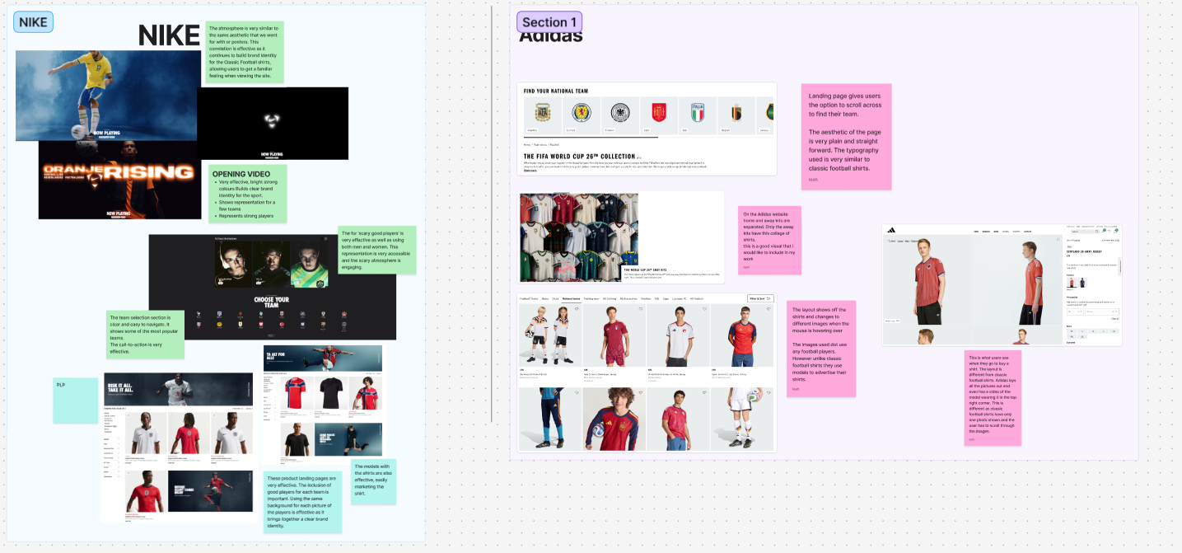The width and height of the screenshot is (1182, 553).
Task: Select the Oranje Rising screenshot
Action: coord(119,180)
